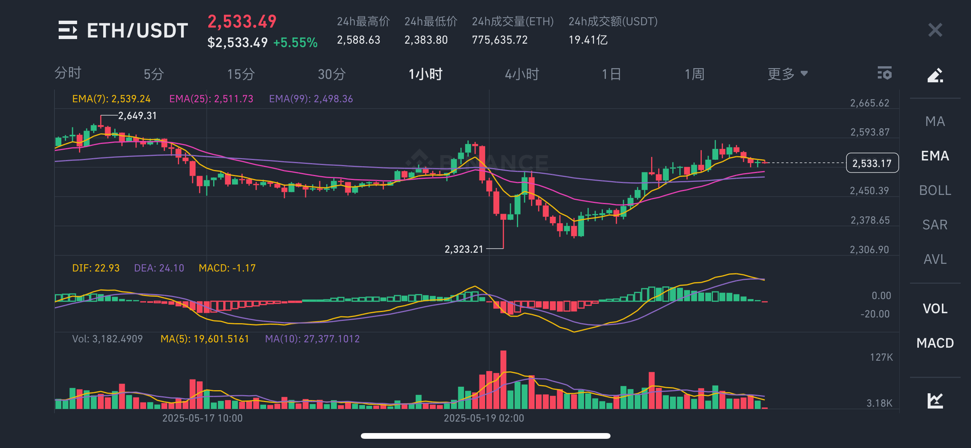Select the drawing pencil tool

pos(935,75)
